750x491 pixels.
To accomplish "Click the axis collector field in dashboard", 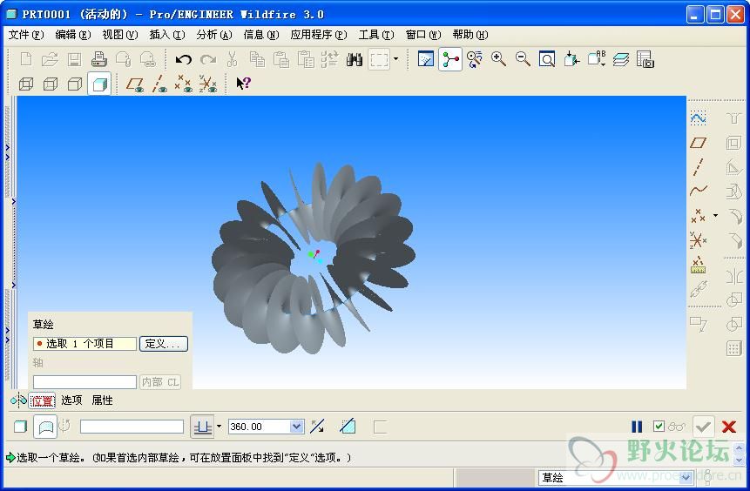I will (132, 427).
